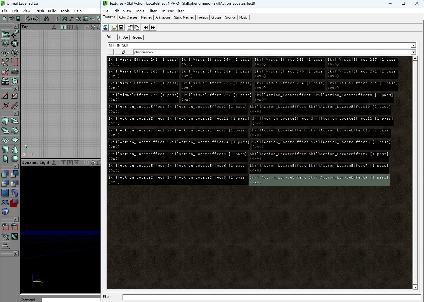Click the Undo left-arrow toolbar icon
424x302 pixels.
[29, 19]
